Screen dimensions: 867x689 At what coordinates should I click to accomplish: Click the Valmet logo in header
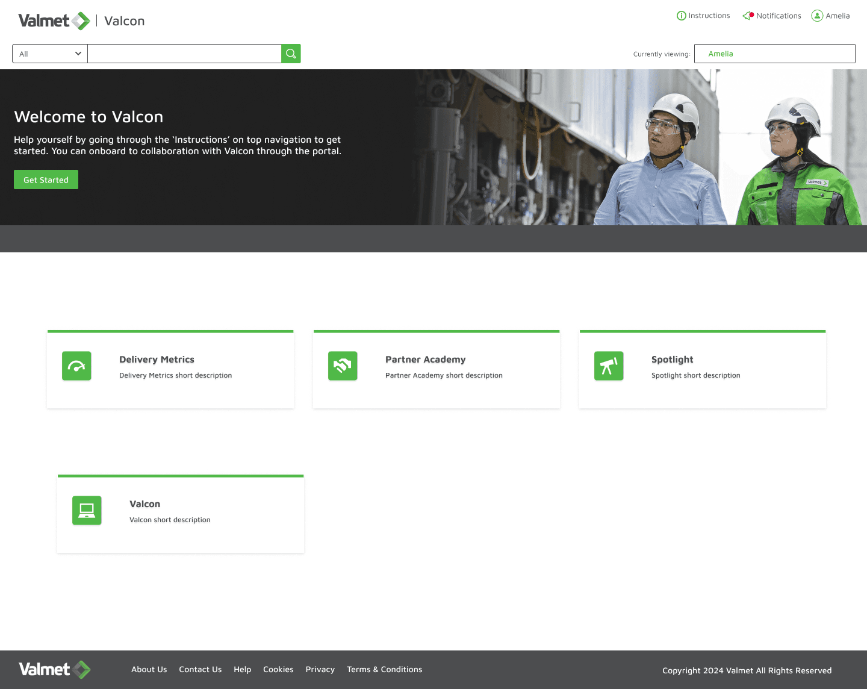click(54, 21)
